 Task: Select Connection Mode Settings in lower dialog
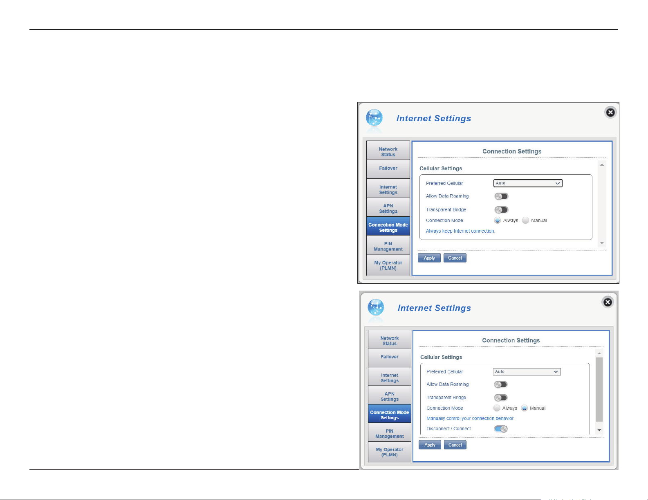point(390,414)
